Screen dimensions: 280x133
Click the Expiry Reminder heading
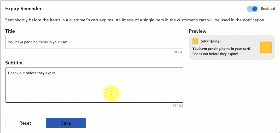pyautogui.click(x=24, y=9)
